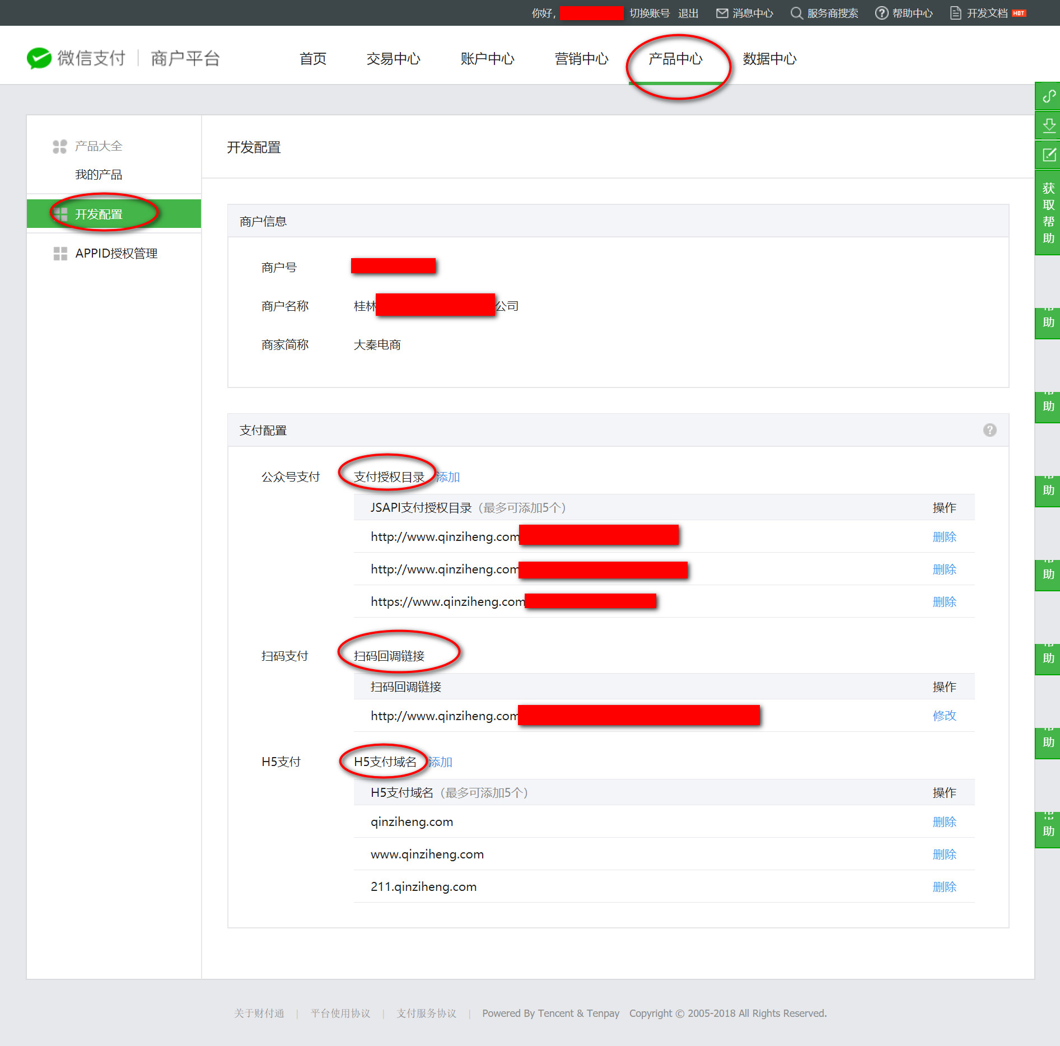The height and width of the screenshot is (1046, 1060).
Task: Open the 帮助中心 question mark icon
Action: pos(882,13)
